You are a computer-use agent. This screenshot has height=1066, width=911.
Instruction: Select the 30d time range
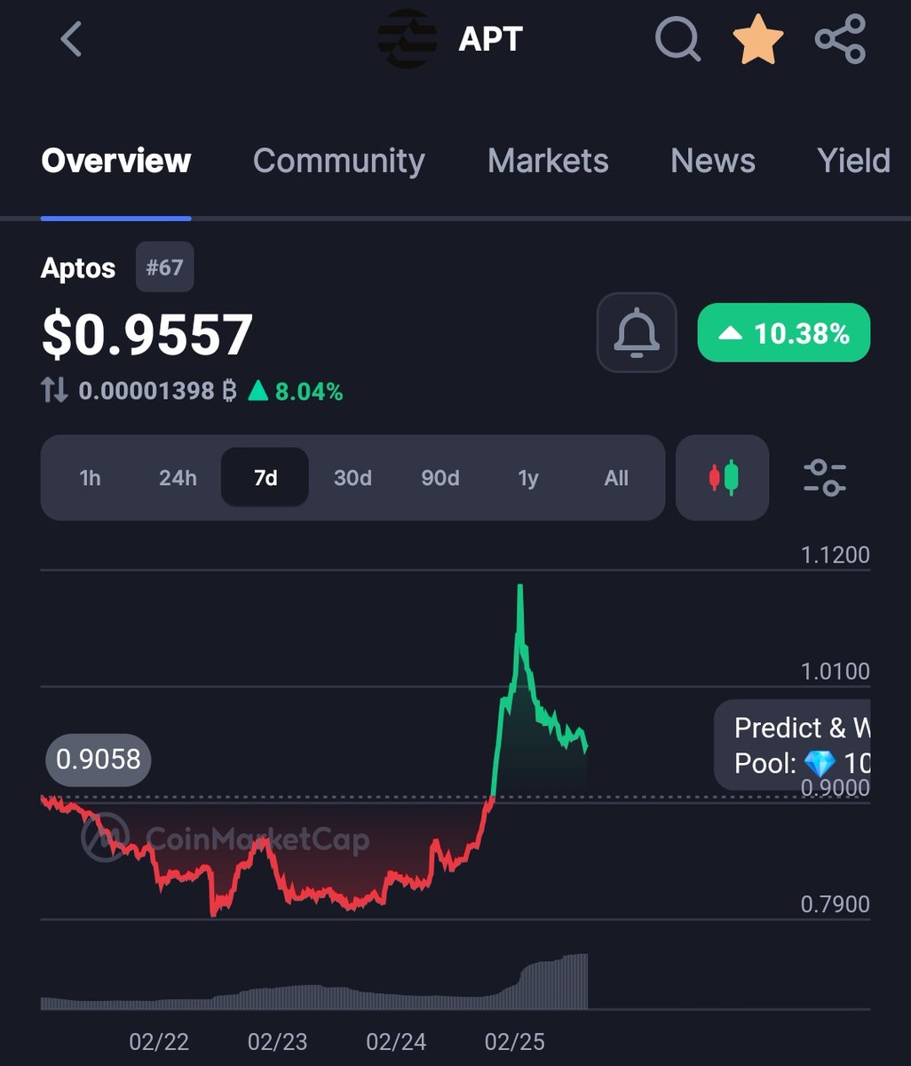coord(353,478)
